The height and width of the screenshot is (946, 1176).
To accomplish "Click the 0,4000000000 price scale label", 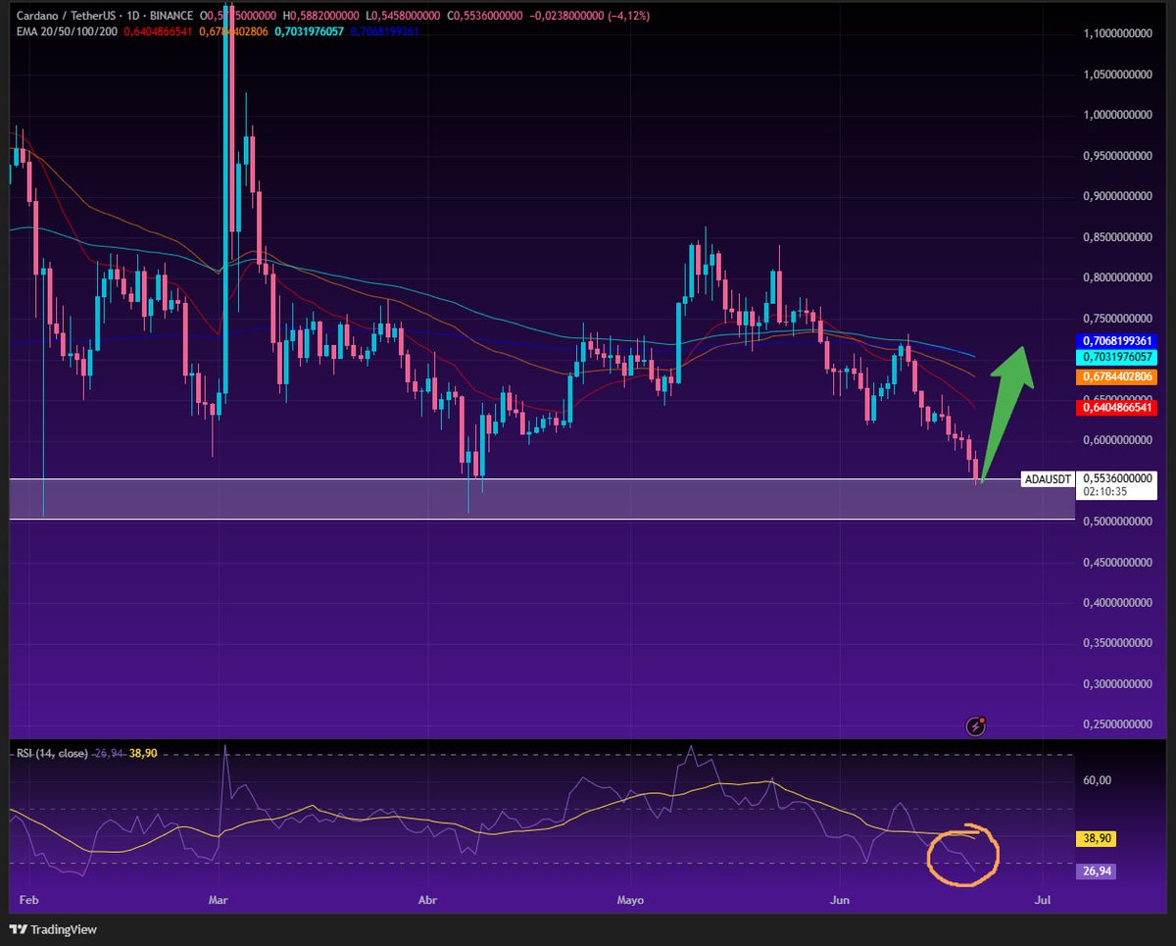I will pos(1118,603).
